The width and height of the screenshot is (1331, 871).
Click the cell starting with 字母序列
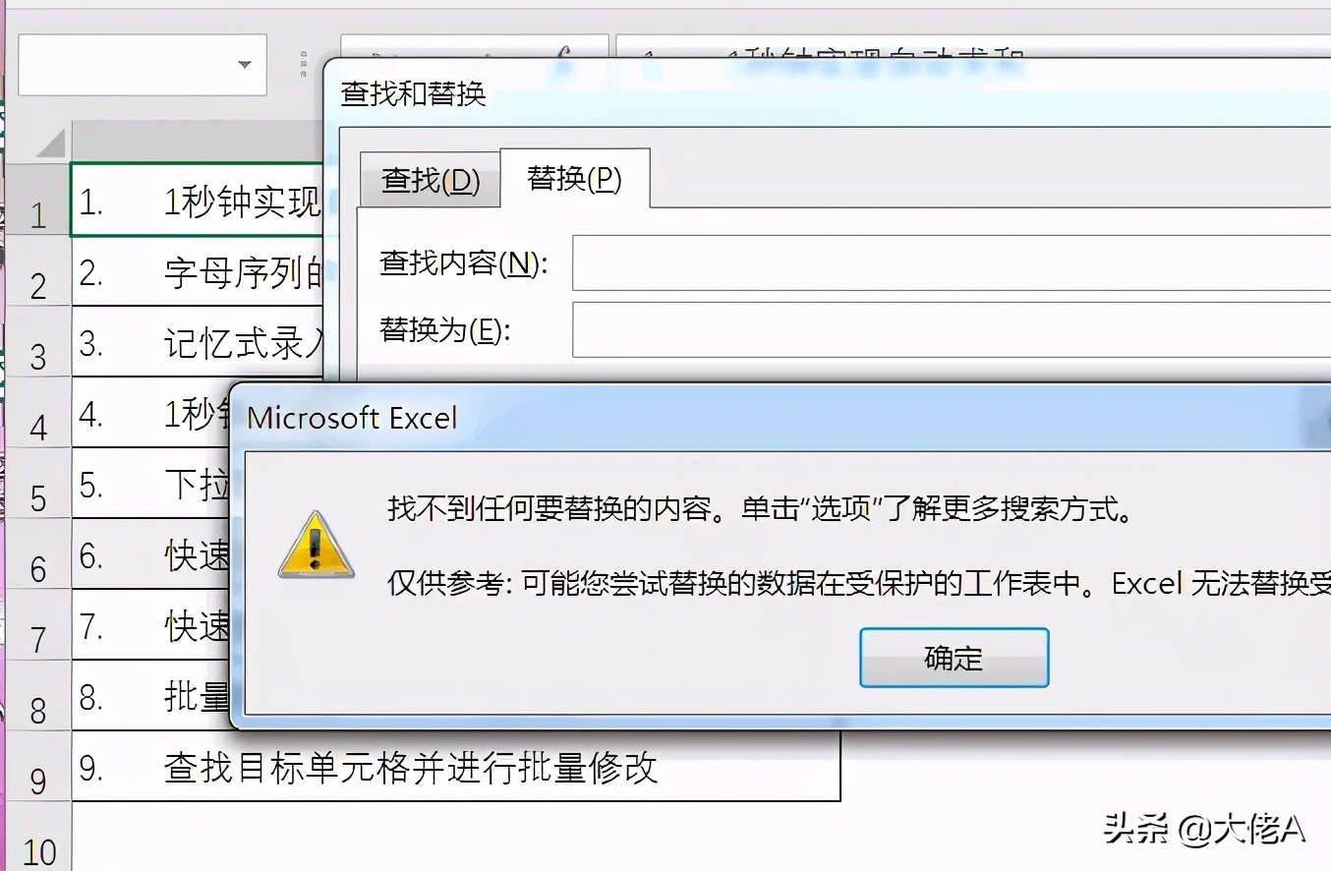(x=199, y=271)
